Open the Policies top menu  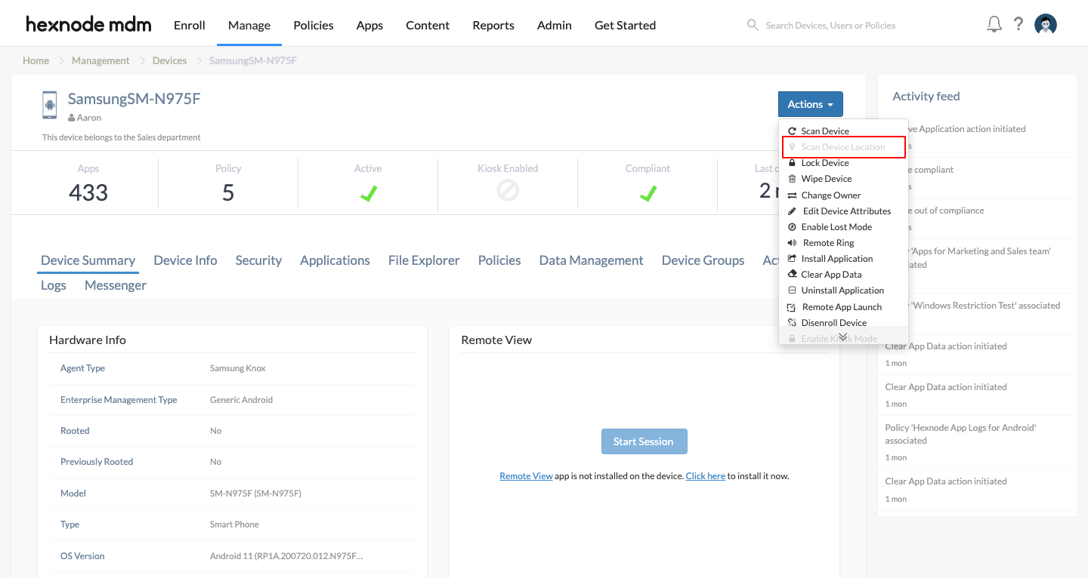pyautogui.click(x=314, y=25)
